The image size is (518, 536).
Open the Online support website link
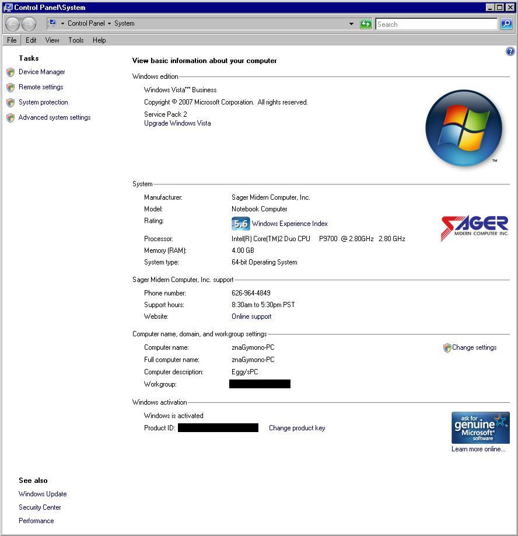(251, 317)
